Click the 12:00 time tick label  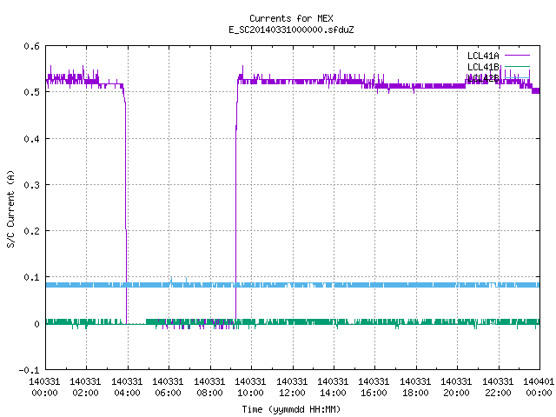[292, 393]
